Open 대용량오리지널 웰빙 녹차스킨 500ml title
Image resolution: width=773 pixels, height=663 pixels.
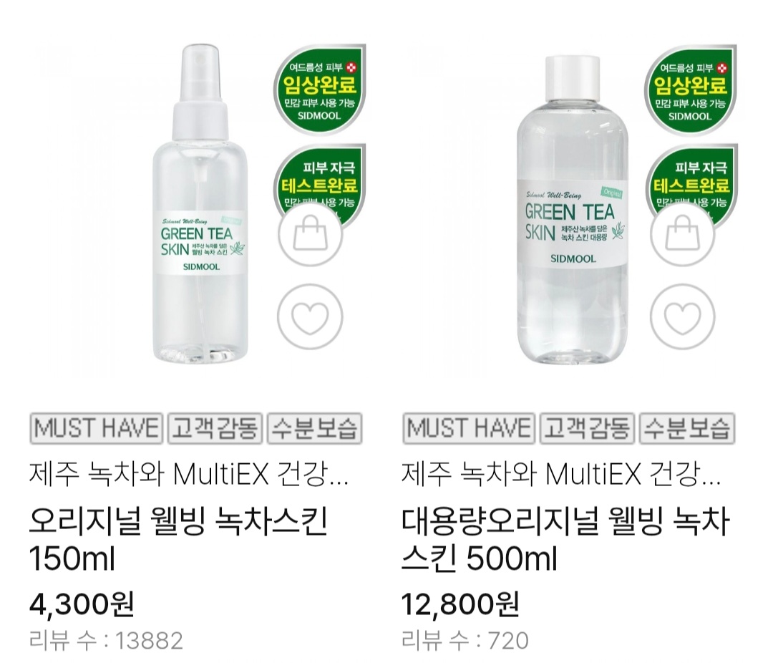(565, 540)
